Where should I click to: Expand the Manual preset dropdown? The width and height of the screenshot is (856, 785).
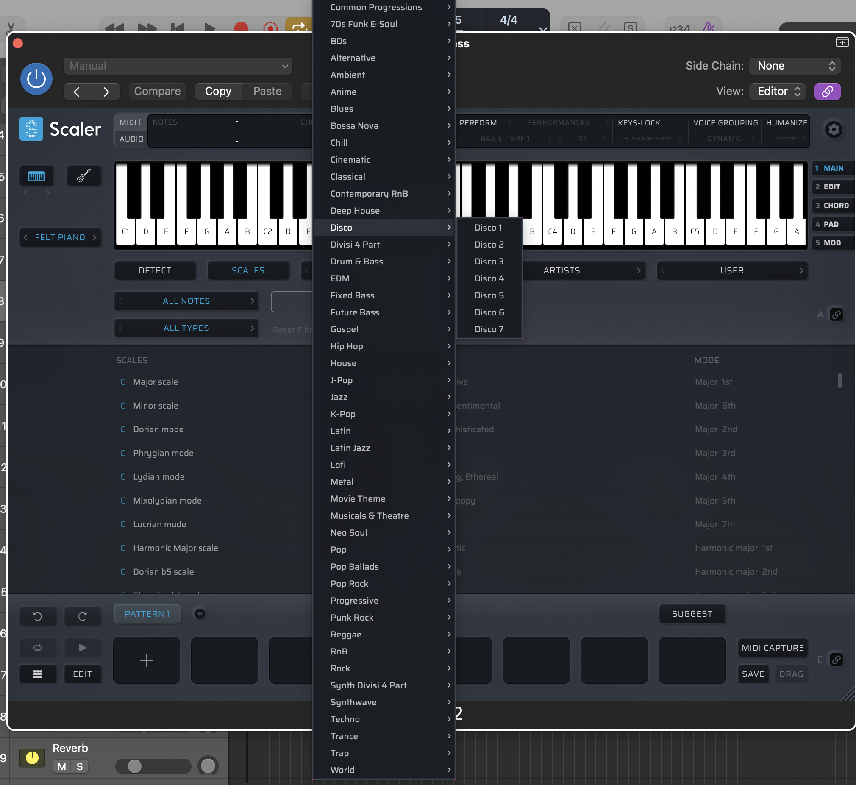pos(178,66)
